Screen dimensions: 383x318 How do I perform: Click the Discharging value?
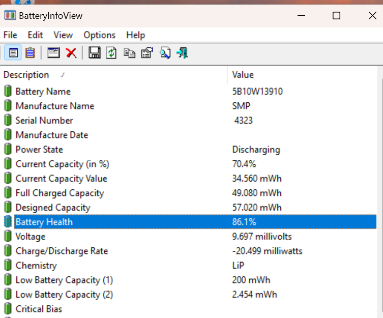(x=256, y=150)
